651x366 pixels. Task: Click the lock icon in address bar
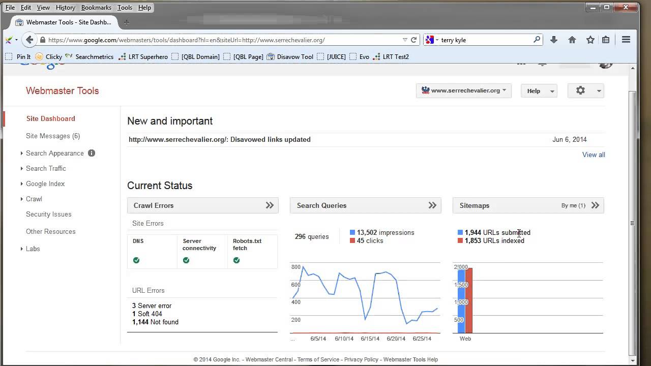click(43, 40)
